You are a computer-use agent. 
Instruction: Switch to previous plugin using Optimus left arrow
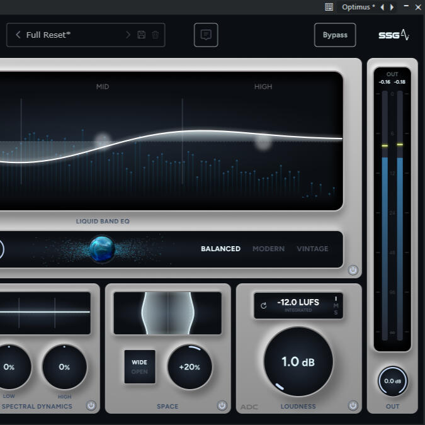pyautogui.click(x=382, y=7)
